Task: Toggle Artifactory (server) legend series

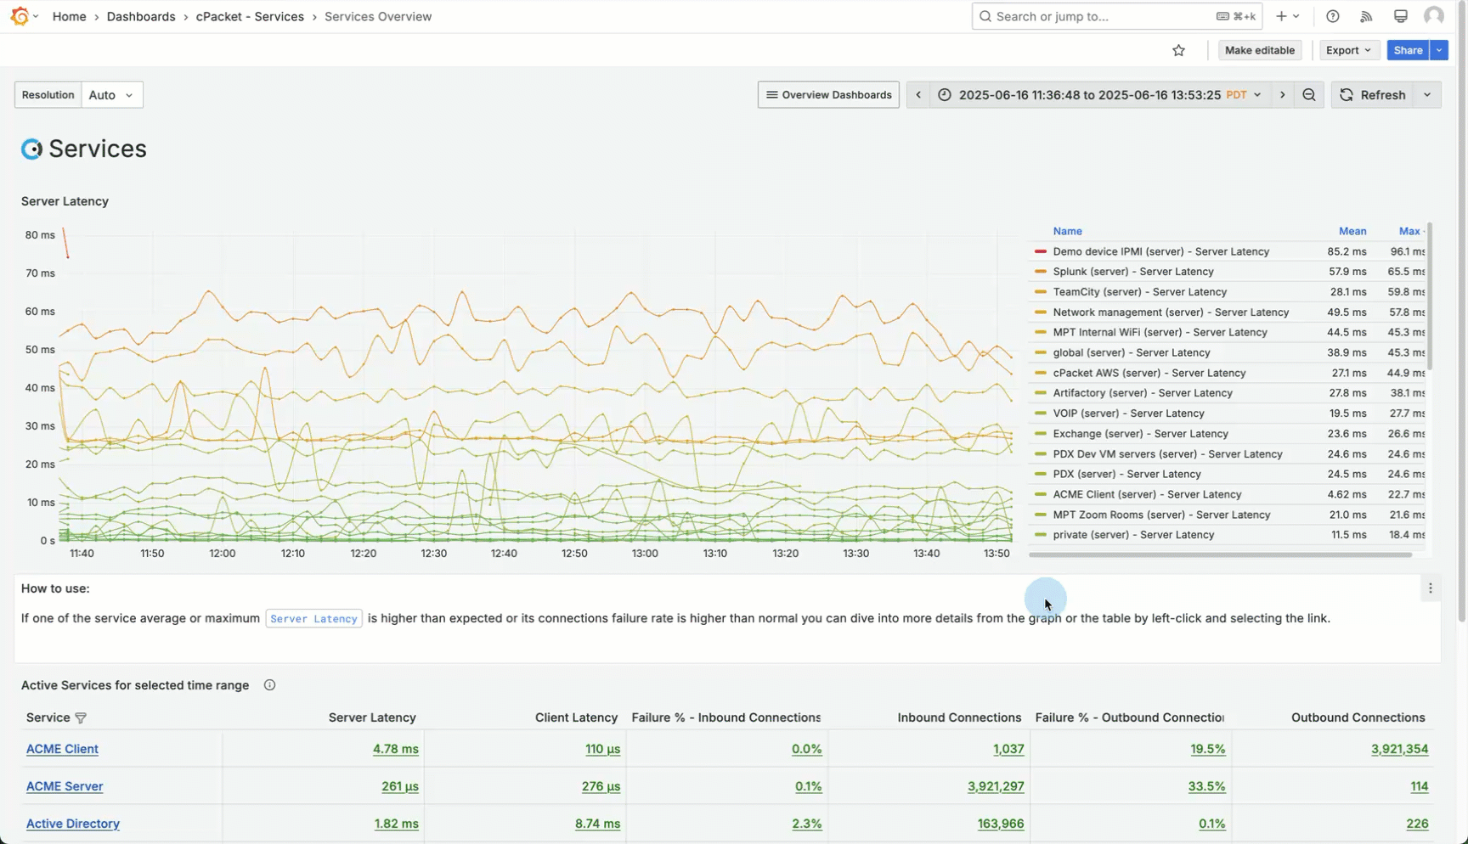Action: (x=1142, y=393)
